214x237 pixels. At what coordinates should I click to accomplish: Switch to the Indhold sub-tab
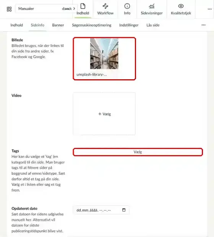click(x=17, y=25)
